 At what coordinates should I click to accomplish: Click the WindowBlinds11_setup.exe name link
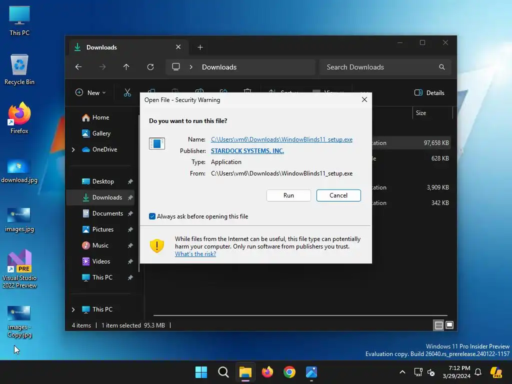(x=281, y=139)
